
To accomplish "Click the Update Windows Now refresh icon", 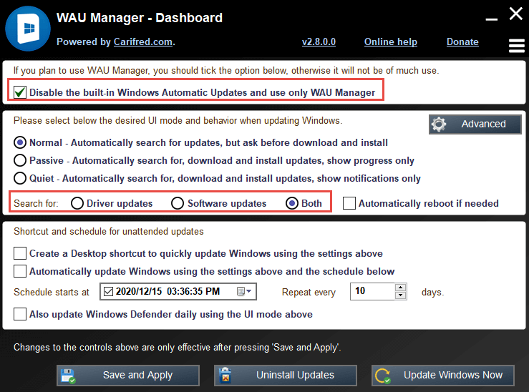I will 382,376.
